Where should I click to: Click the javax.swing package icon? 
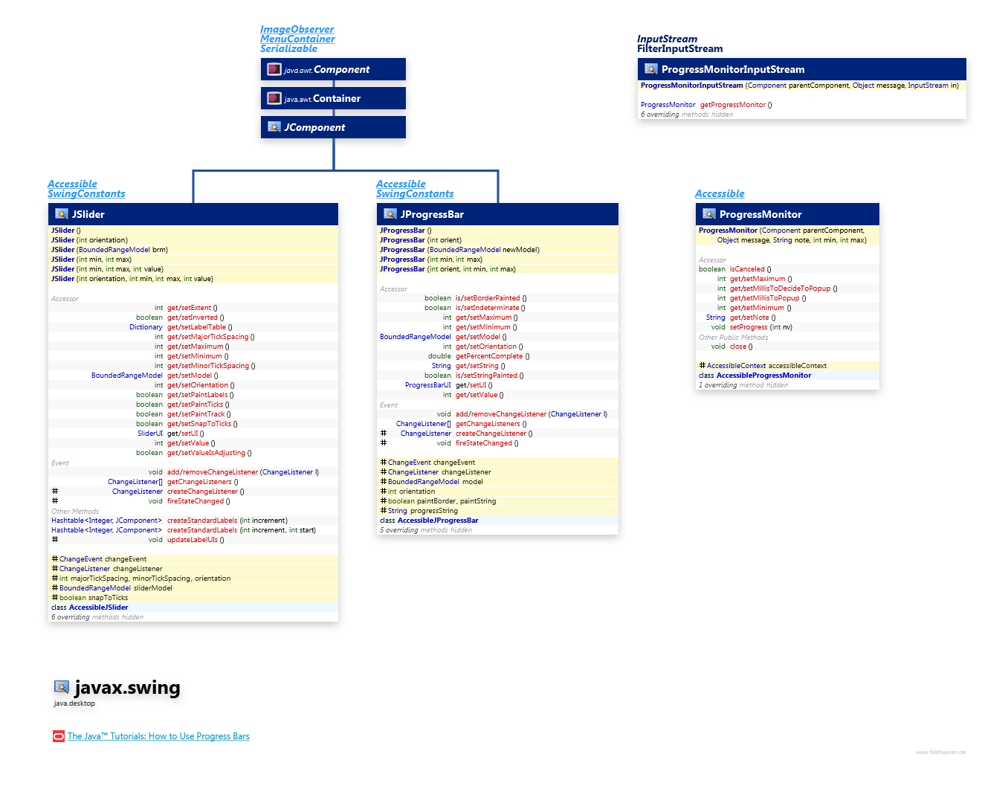coord(62,687)
